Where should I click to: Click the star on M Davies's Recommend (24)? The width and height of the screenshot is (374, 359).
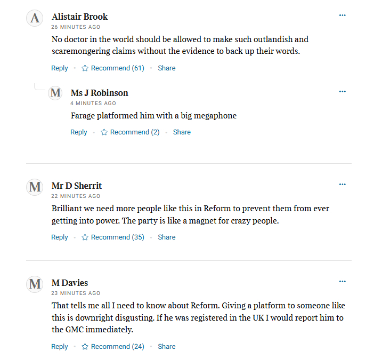pos(85,347)
